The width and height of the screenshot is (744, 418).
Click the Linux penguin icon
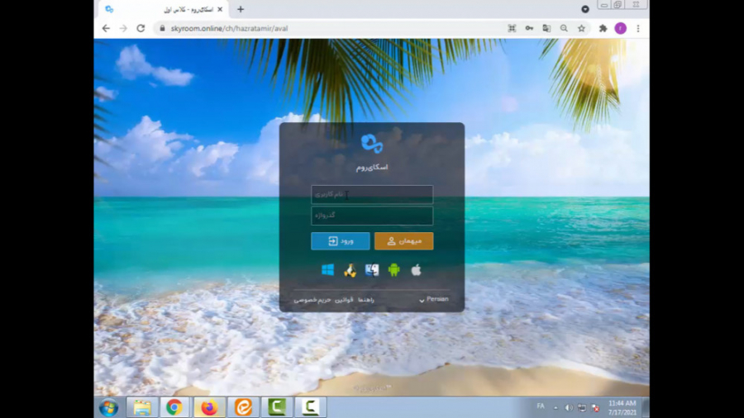point(350,270)
